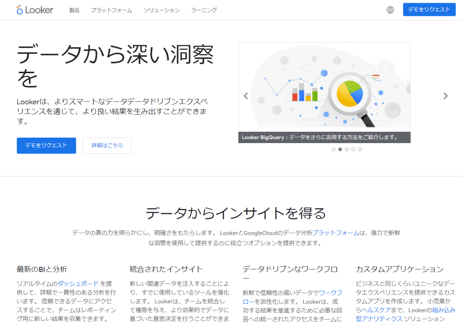
Task: Open the プラットフォーム link in description
Action: point(336,232)
